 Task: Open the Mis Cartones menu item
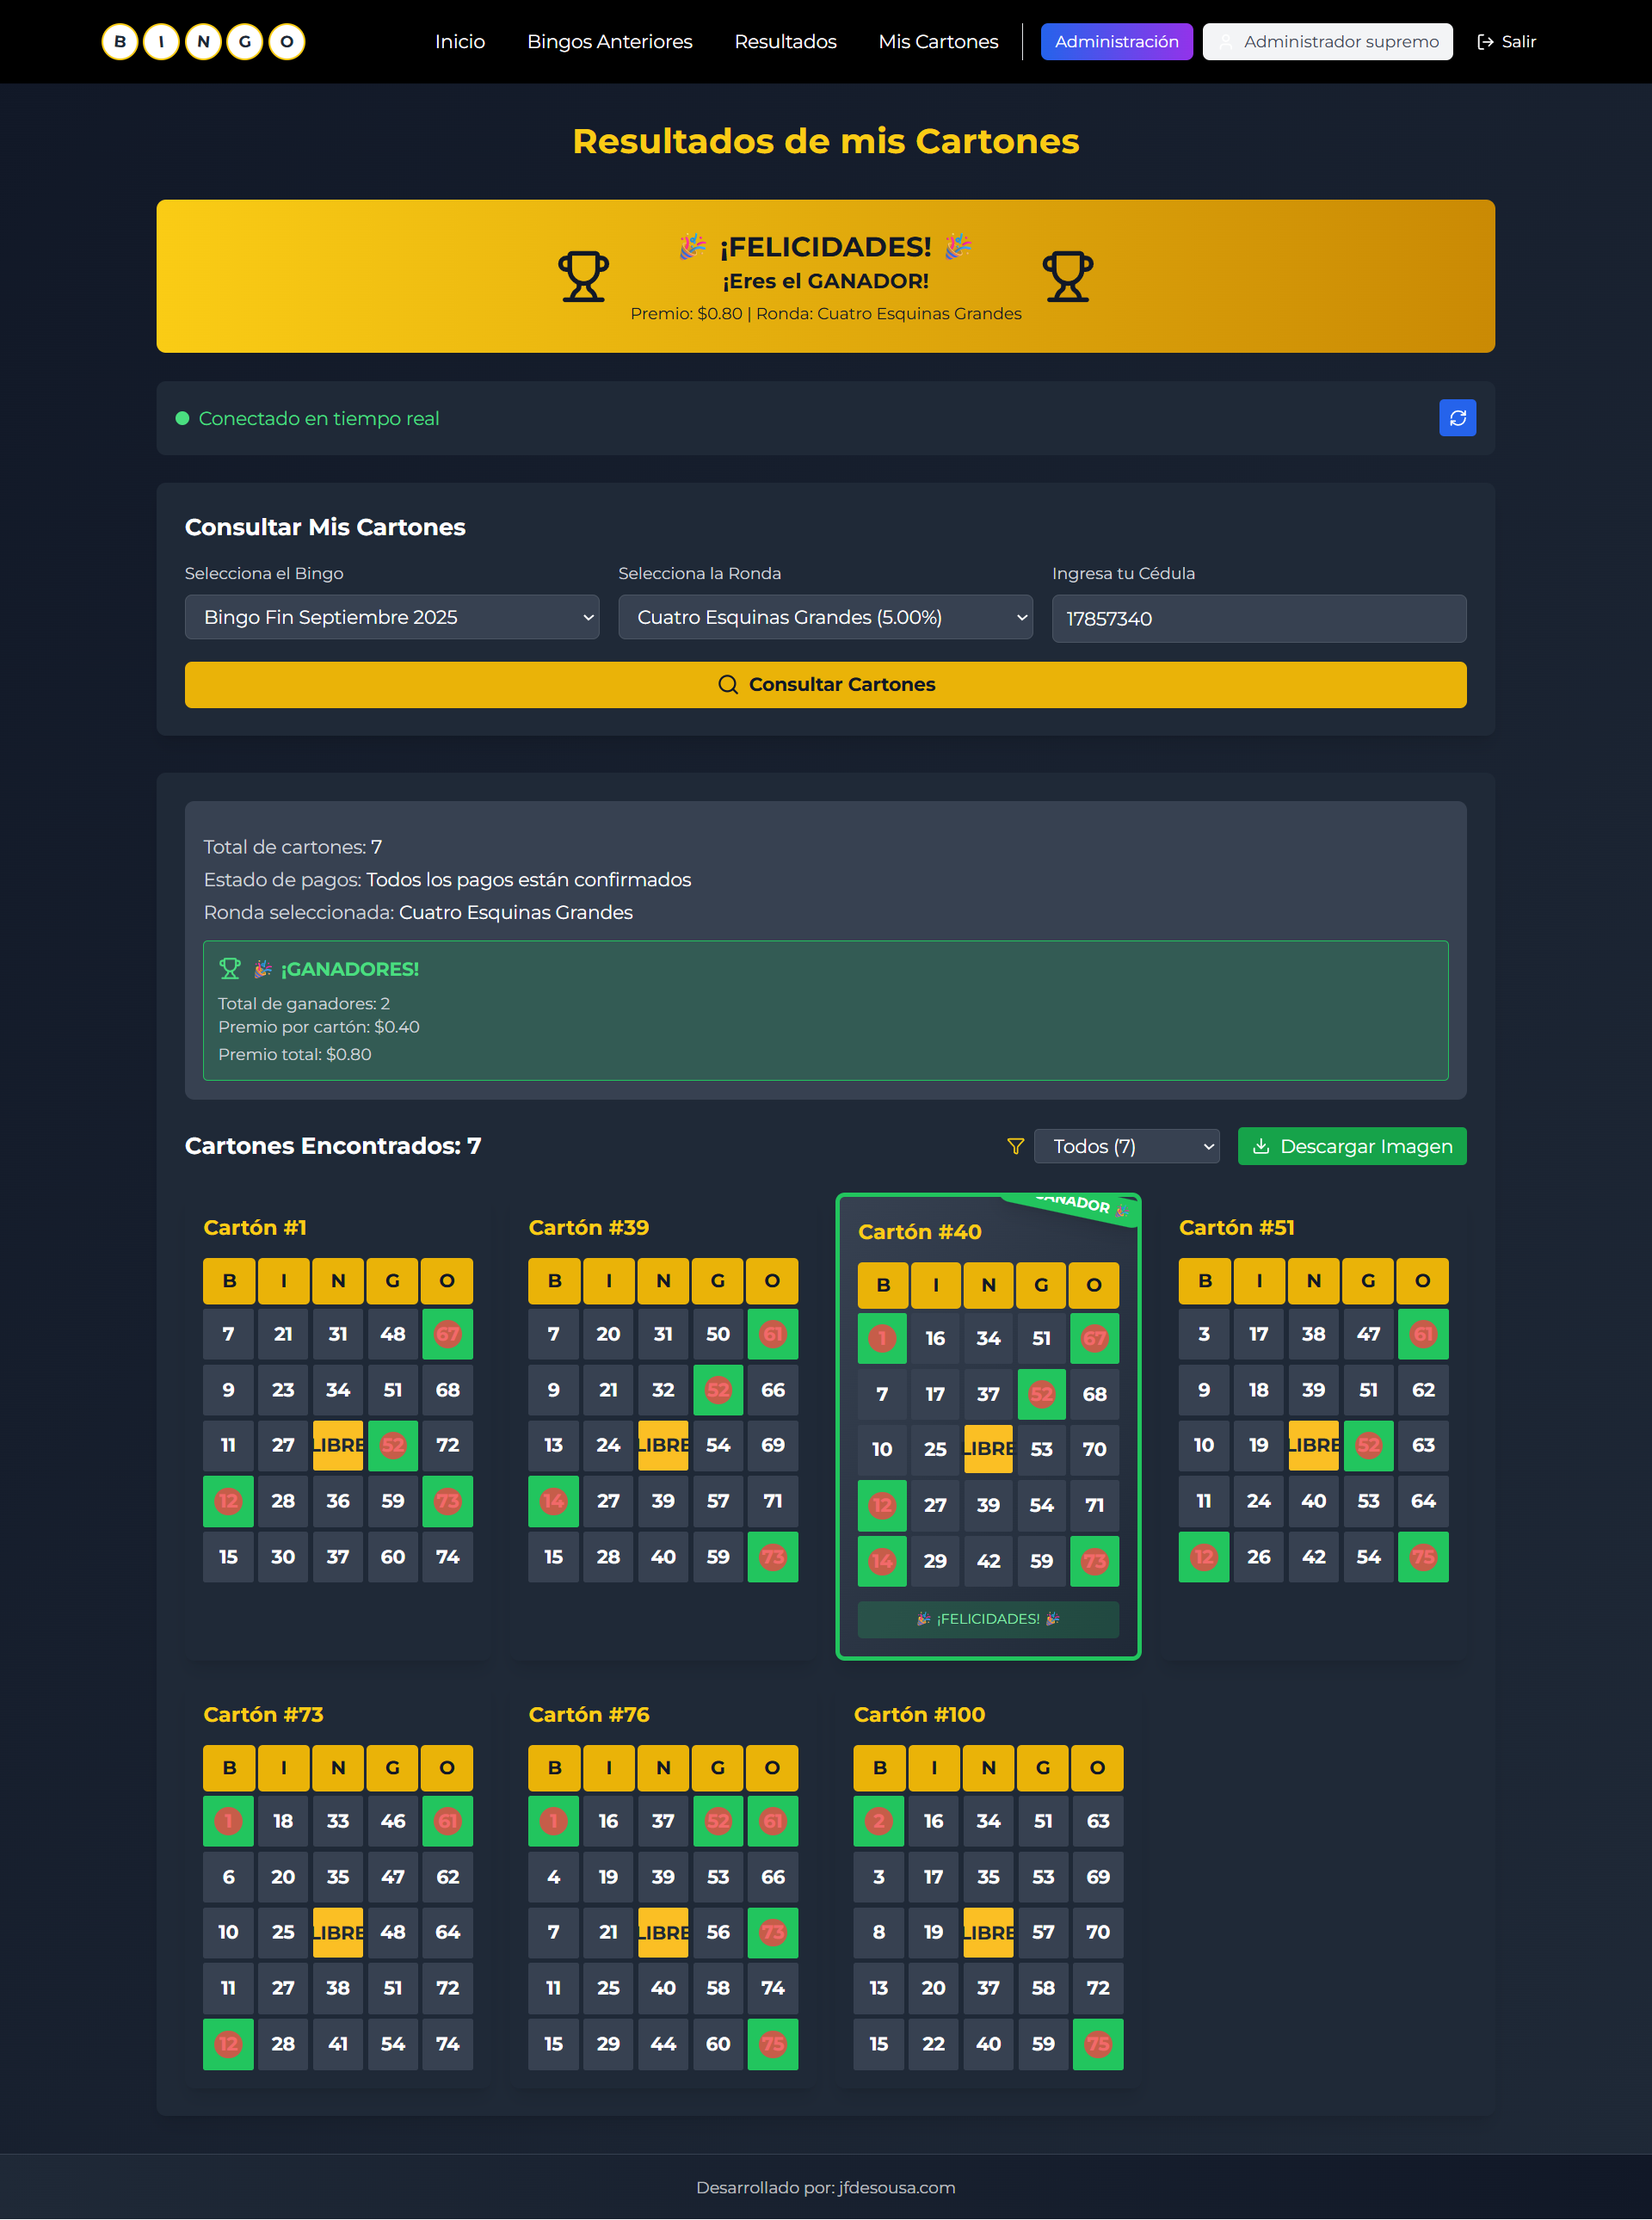coord(937,42)
